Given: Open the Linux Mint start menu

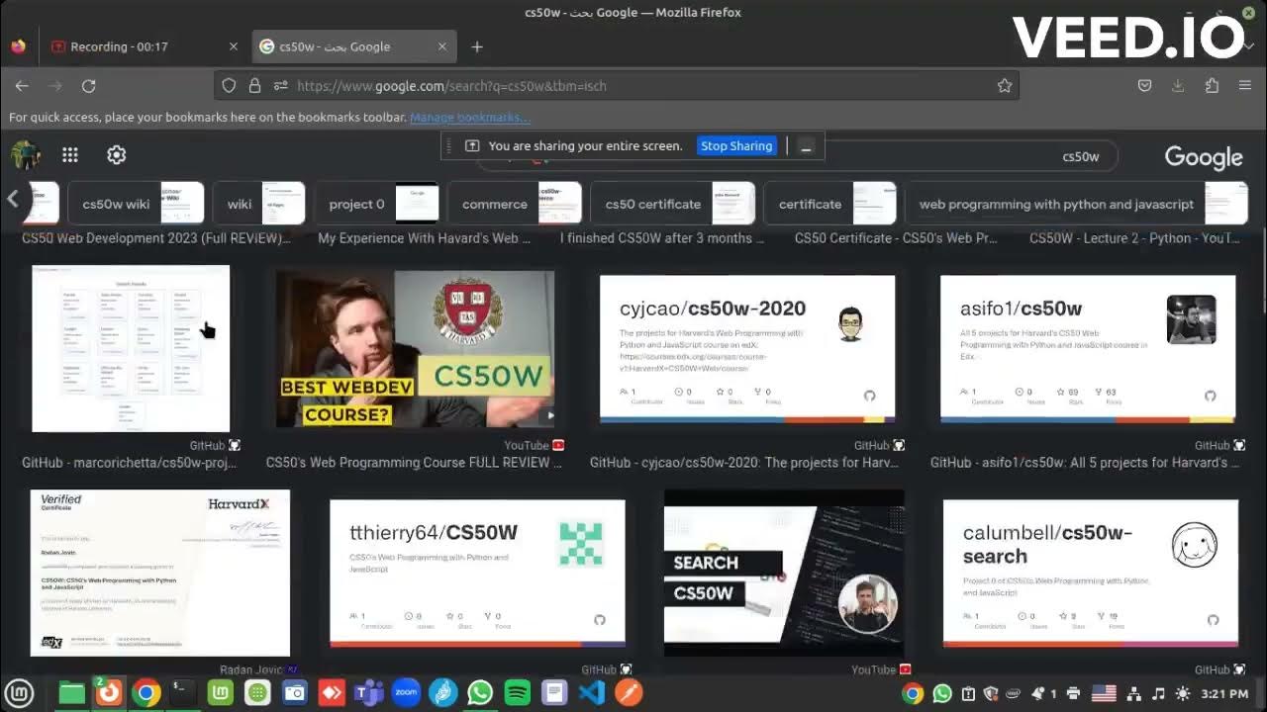Looking at the screenshot, I should click(x=20, y=693).
